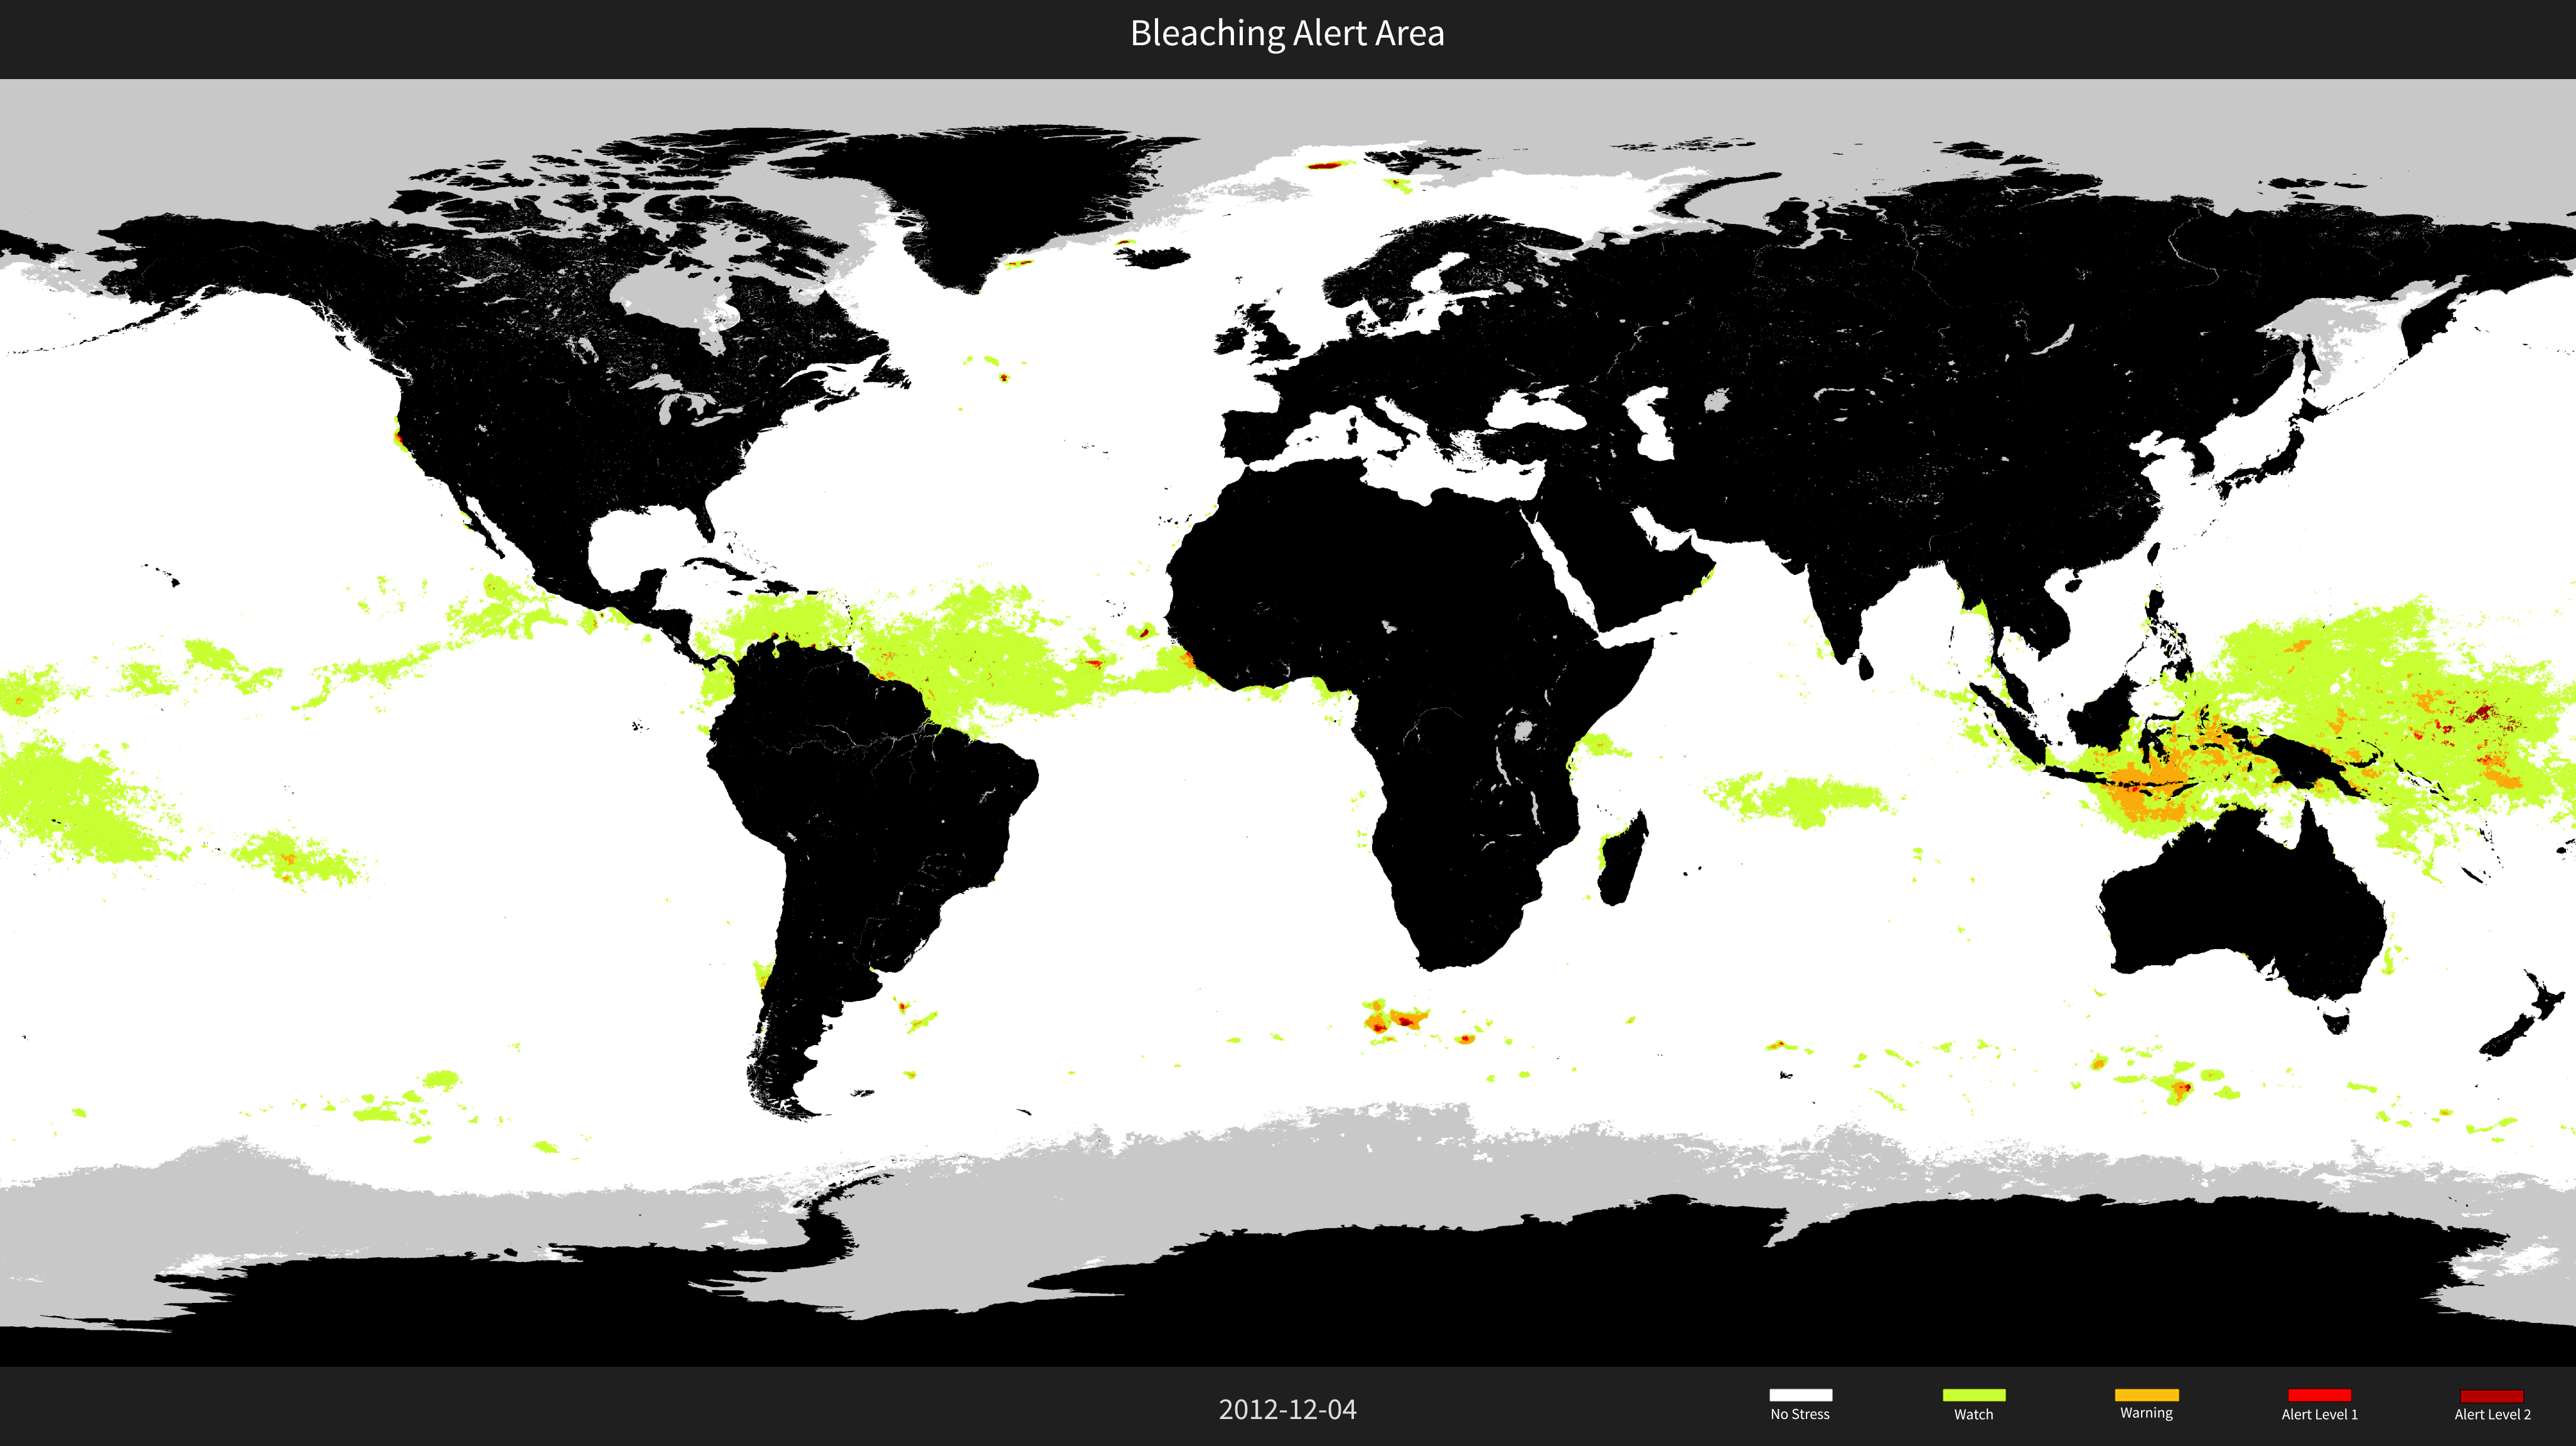Click the 'Watch' legend label
Viewport: 2576px width, 1446px height.
[x=1973, y=1414]
